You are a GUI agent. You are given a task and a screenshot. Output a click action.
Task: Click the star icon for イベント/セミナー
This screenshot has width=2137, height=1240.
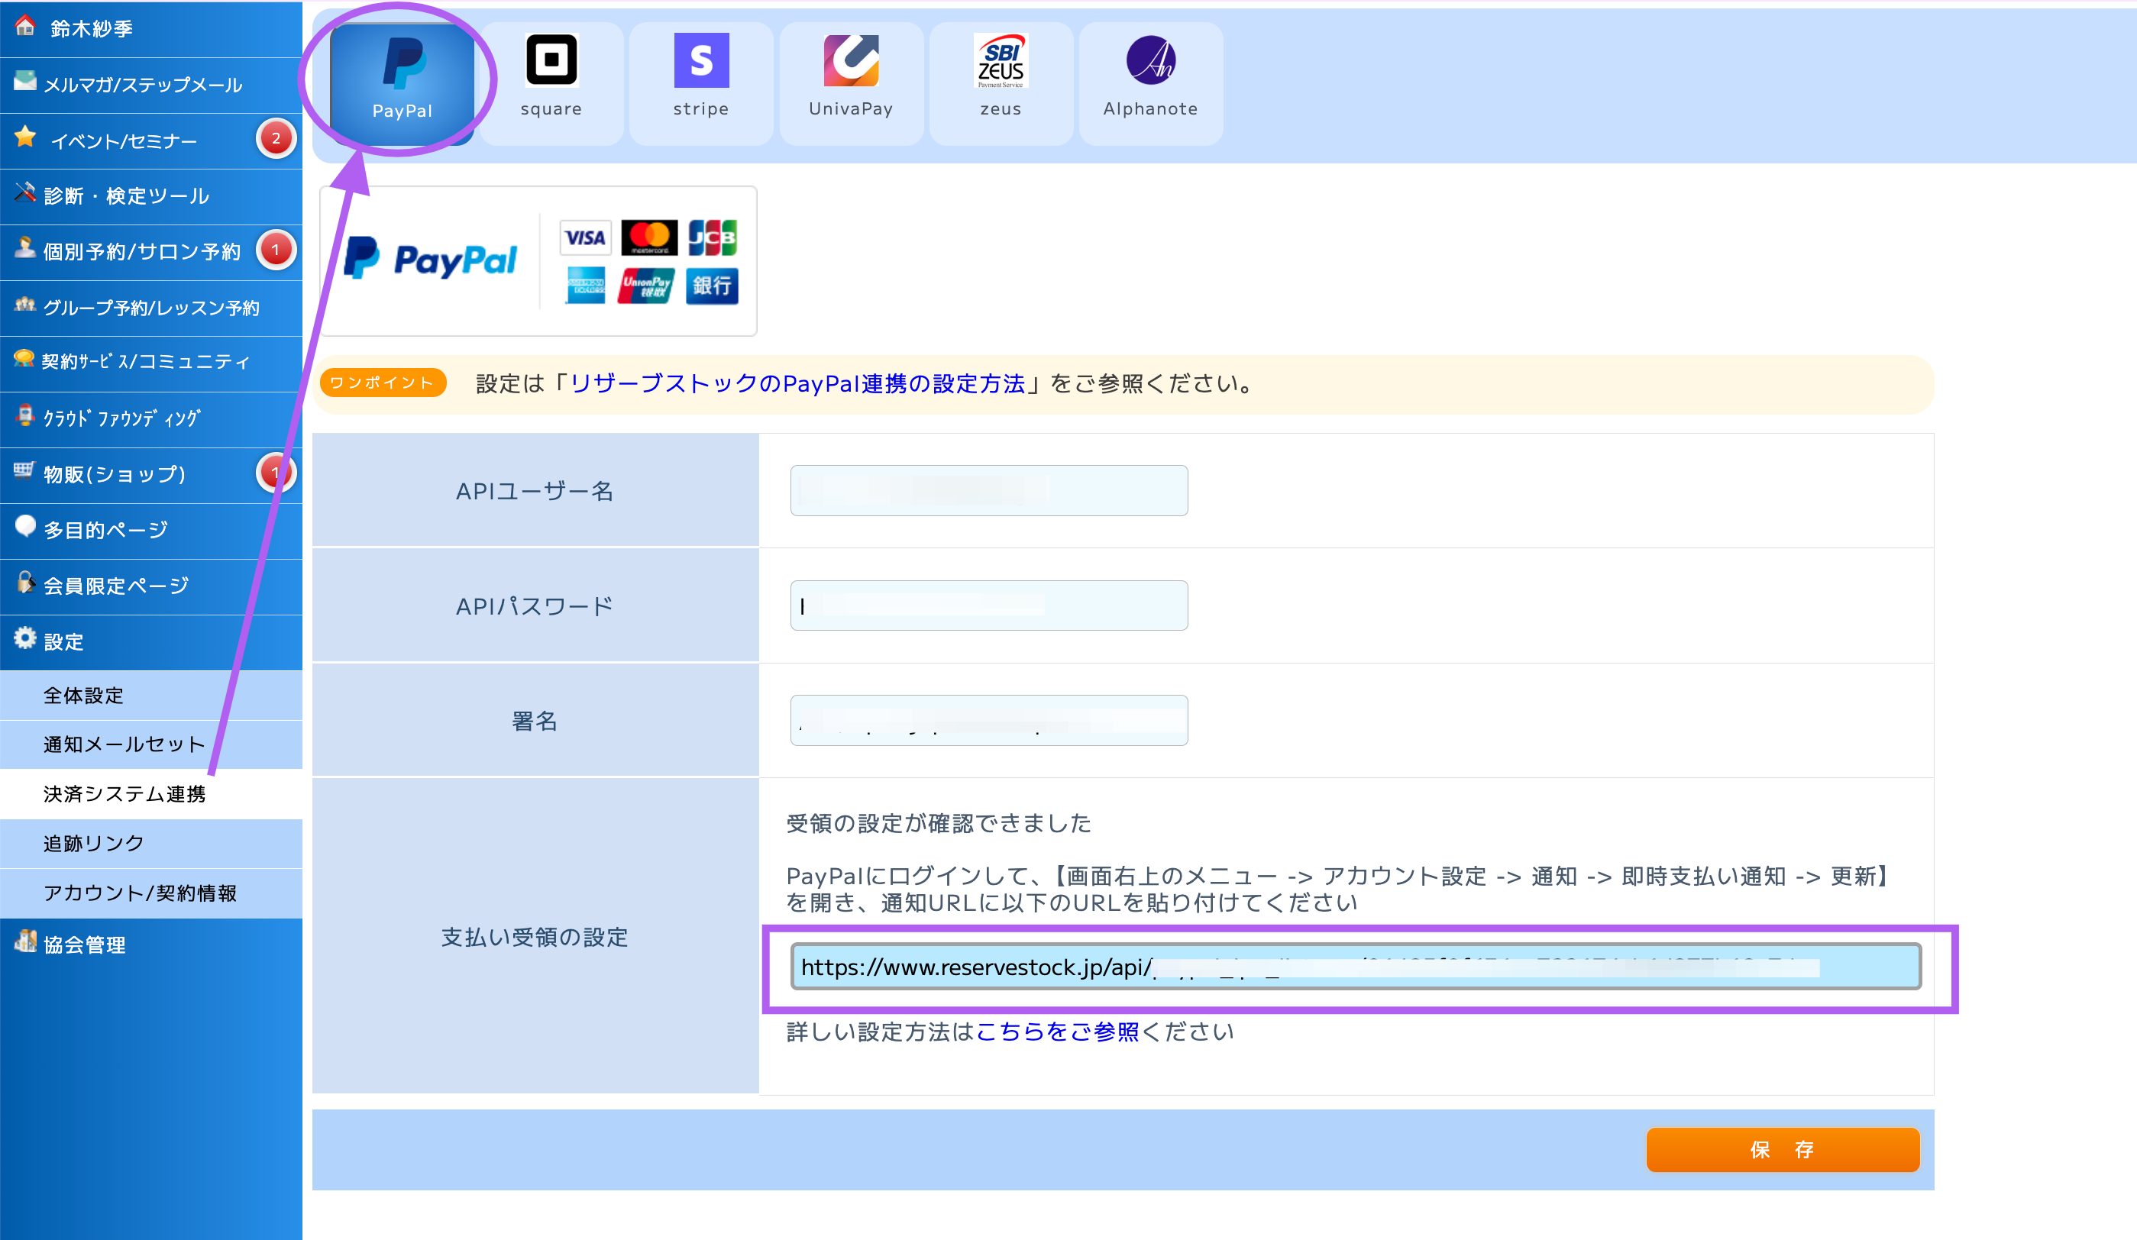(x=25, y=137)
